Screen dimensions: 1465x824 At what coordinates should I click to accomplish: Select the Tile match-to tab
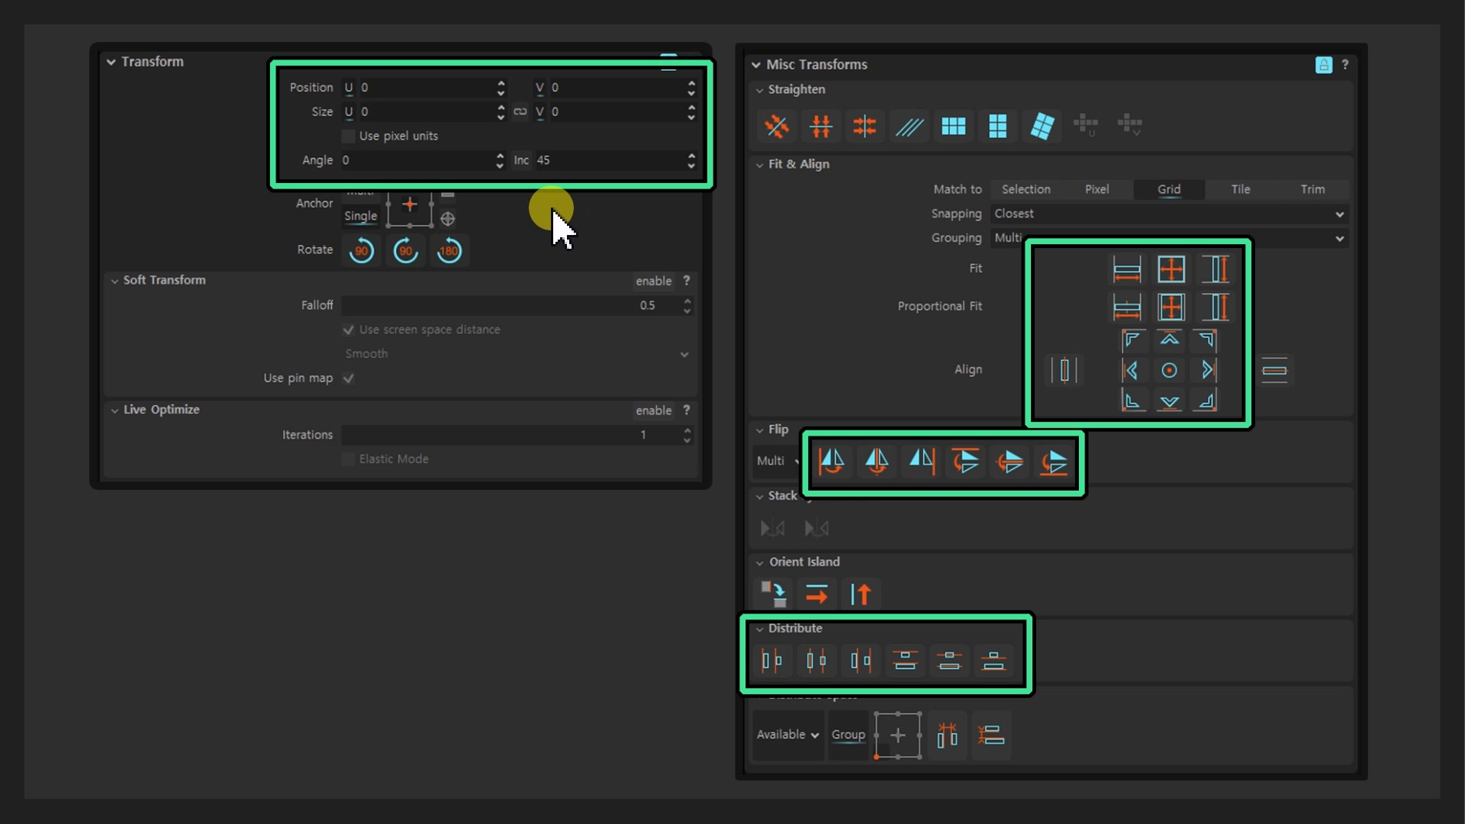pyautogui.click(x=1240, y=189)
